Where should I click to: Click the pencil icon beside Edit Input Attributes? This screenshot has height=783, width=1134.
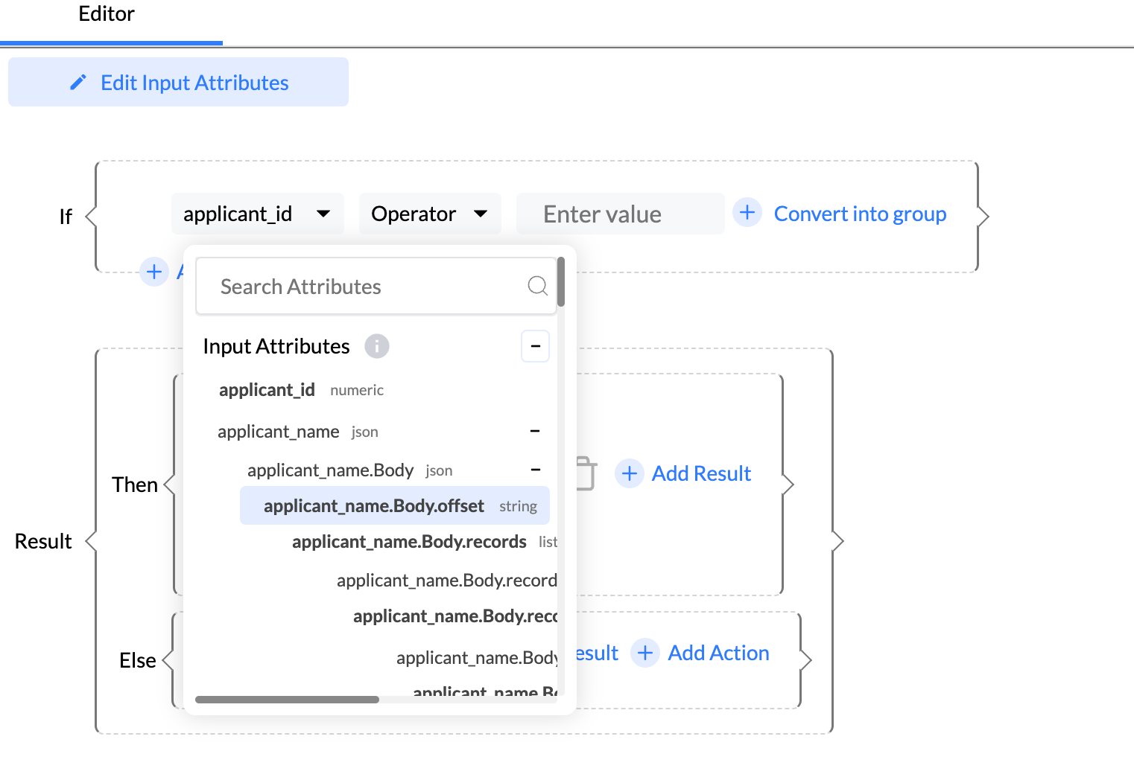point(78,83)
